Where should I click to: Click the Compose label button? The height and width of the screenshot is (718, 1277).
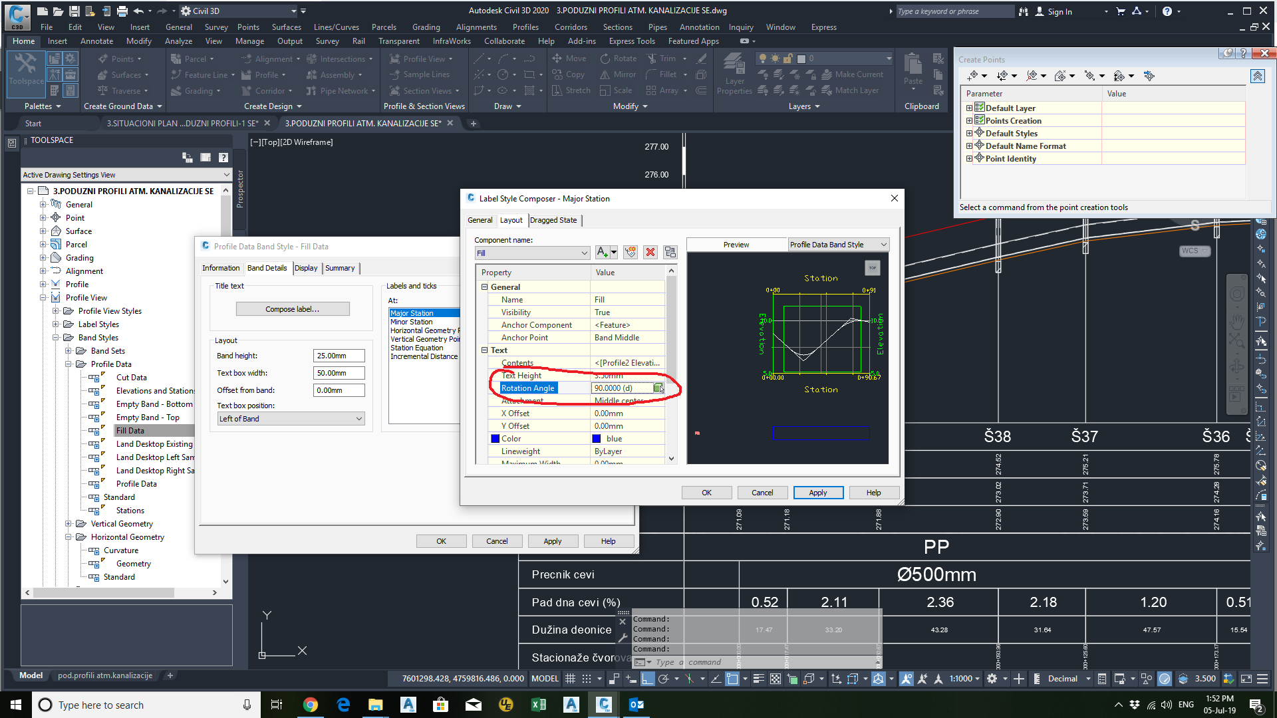point(293,308)
